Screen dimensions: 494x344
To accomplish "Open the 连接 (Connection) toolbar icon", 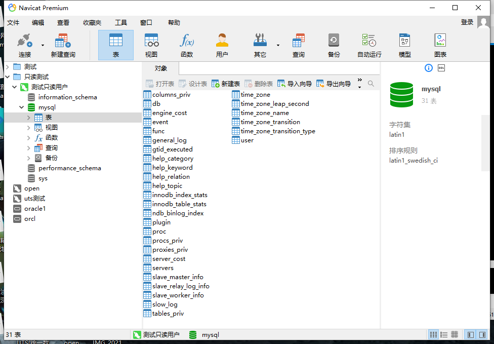I will click(x=25, y=45).
